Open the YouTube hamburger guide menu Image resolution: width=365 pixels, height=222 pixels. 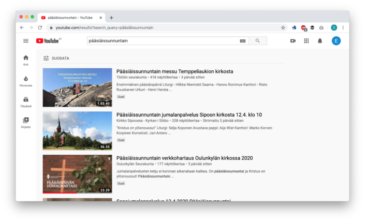pos(26,41)
